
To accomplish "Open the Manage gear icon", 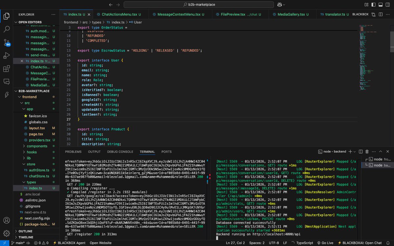I will (x=6, y=233).
